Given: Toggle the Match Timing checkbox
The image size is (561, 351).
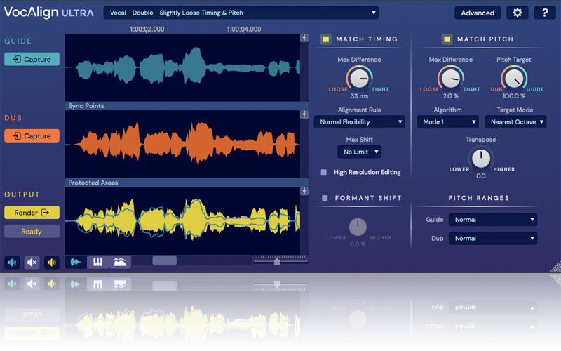Looking at the screenshot, I should click(x=326, y=39).
